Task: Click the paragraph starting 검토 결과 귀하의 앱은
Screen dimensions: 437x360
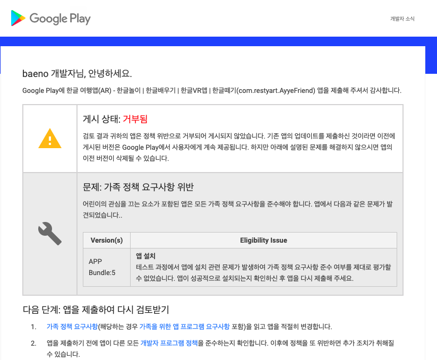Action: 239,147
